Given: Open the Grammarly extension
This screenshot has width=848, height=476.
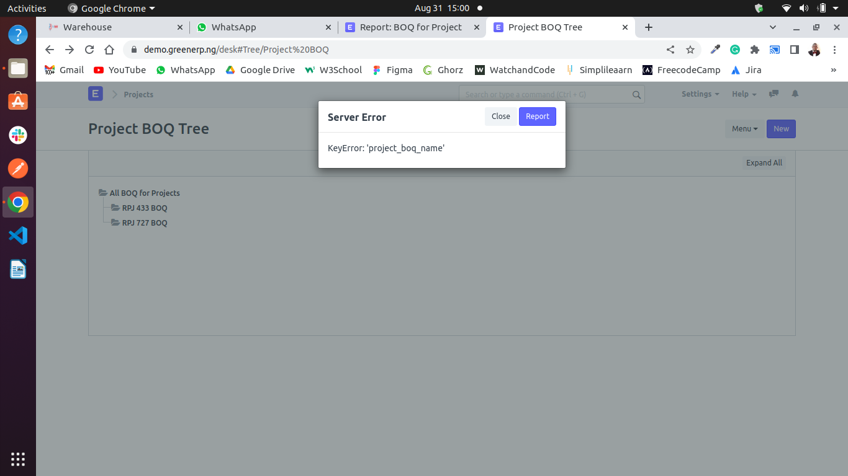Looking at the screenshot, I should pos(735,50).
